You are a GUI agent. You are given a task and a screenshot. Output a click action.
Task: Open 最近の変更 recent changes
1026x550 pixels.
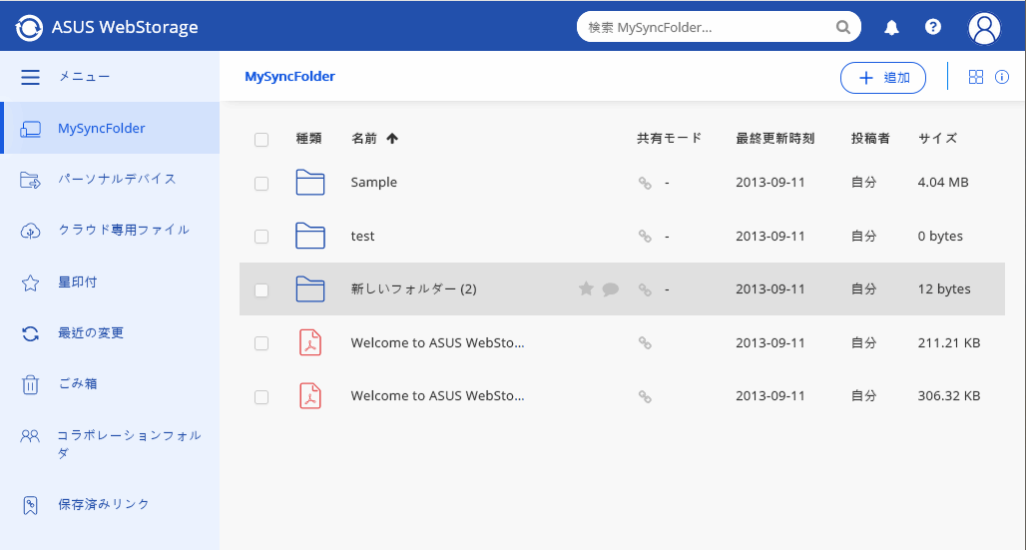tap(110, 333)
